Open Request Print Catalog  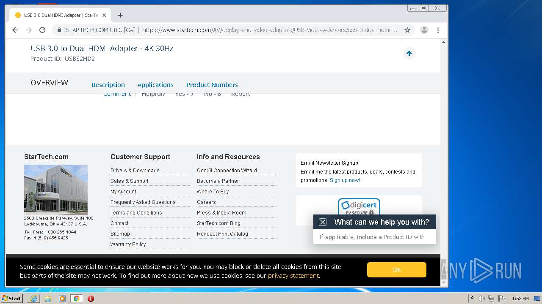pos(222,234)
